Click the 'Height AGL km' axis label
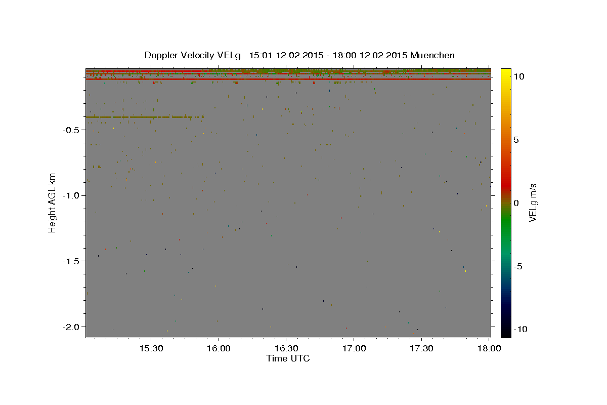607x405 pixels. point(52,202)
